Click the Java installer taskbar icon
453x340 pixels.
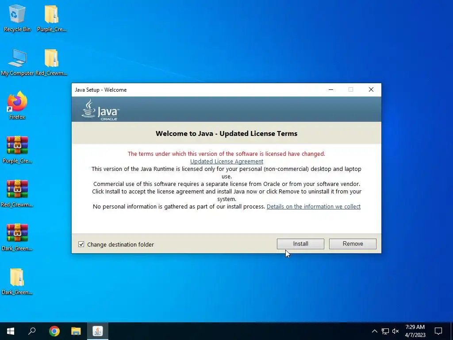tap(98, 331)
